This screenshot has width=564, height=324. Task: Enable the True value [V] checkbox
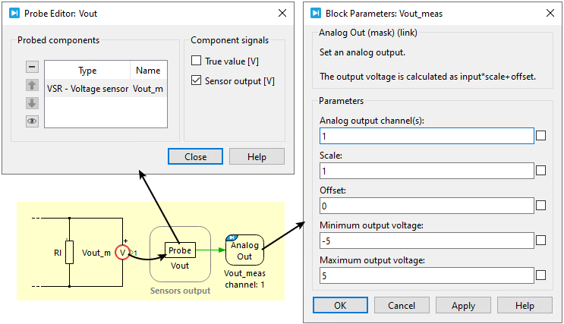point(197,61)
